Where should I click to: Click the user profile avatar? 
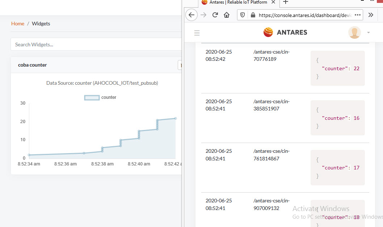(354, 32)
